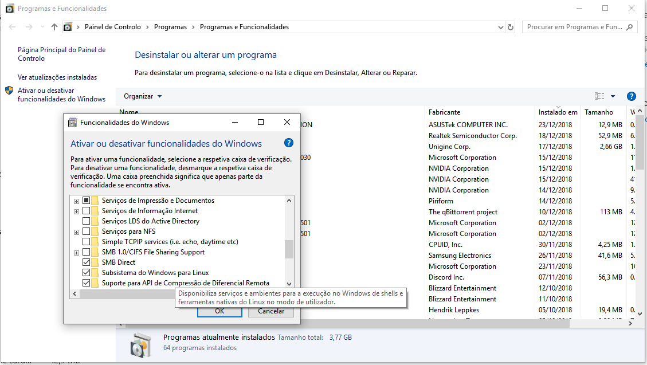Check Serviços LDS do Active Directory

coord(86,221)
